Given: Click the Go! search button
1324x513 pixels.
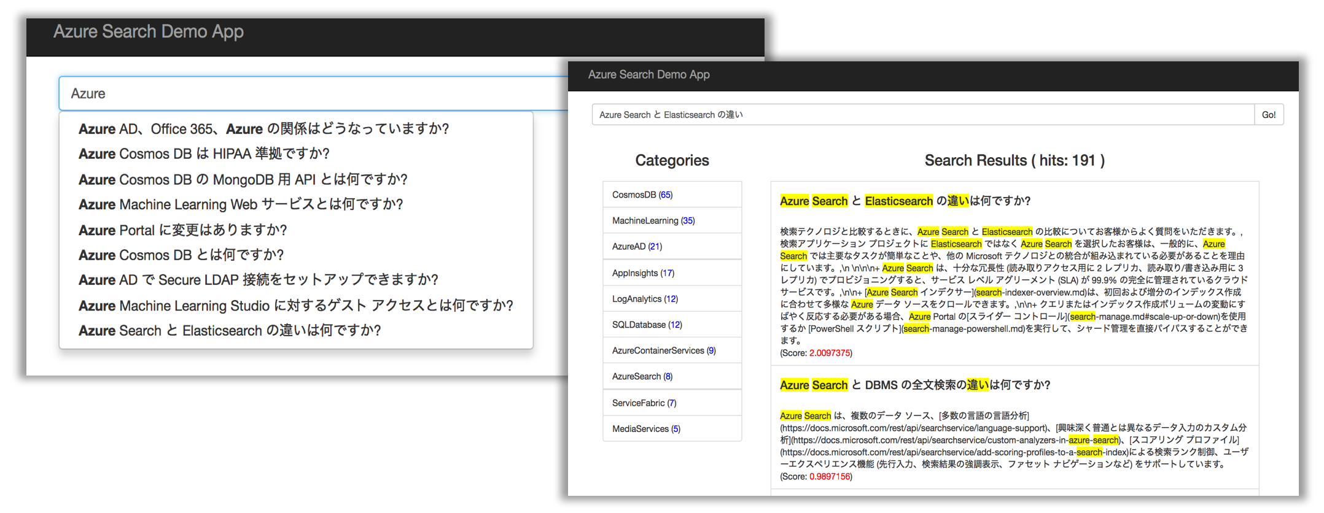Looking at the screenshot, I should [x=1269, y=115].
